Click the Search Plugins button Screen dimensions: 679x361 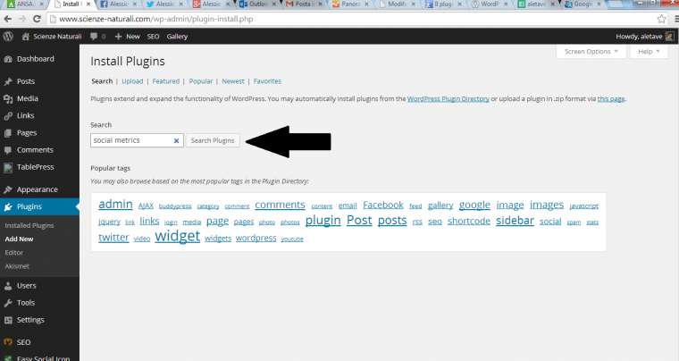213,140
